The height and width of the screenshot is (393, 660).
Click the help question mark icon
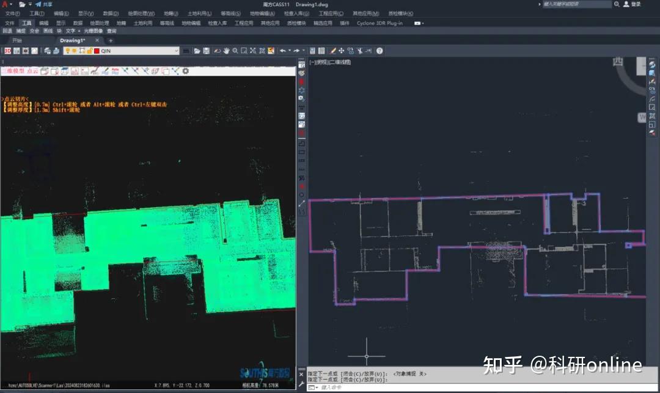pyautogui.click(x=380, y=51)
